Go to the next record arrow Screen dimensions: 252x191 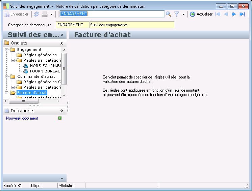[234, 14]
